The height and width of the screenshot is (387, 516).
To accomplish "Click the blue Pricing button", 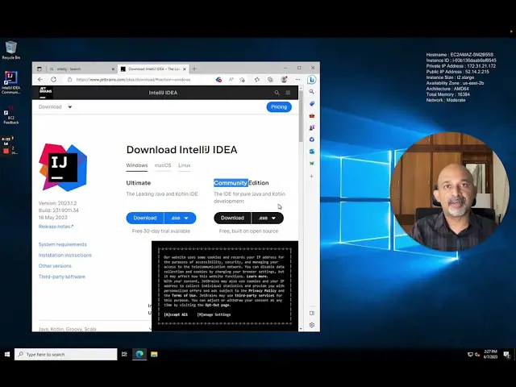I will pos(279,107).
